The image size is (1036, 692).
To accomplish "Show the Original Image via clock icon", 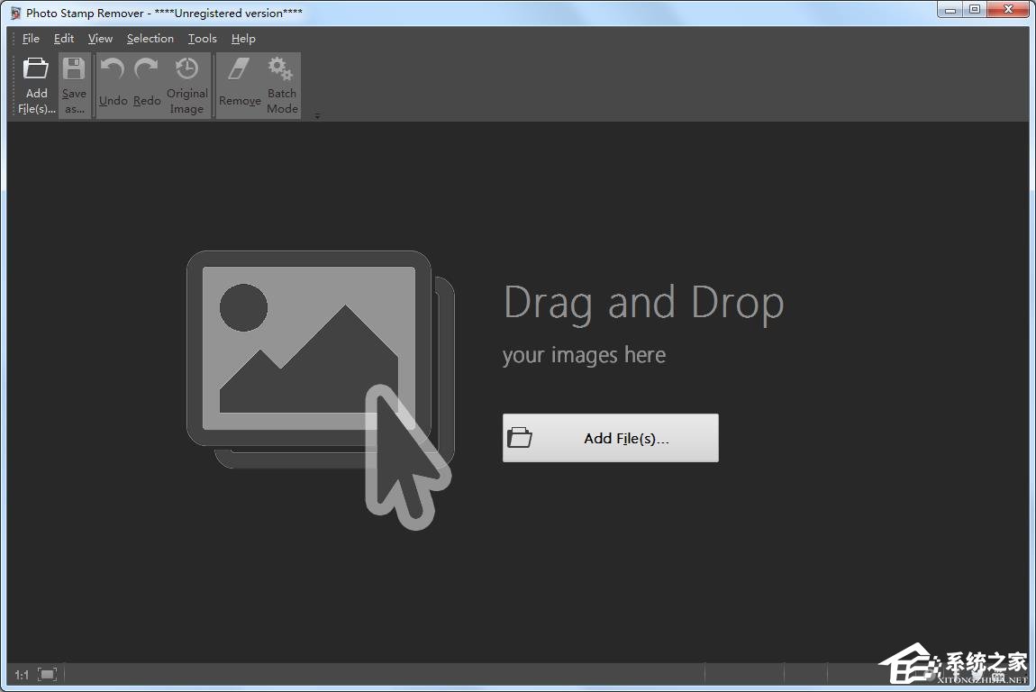I will point(186,70).
